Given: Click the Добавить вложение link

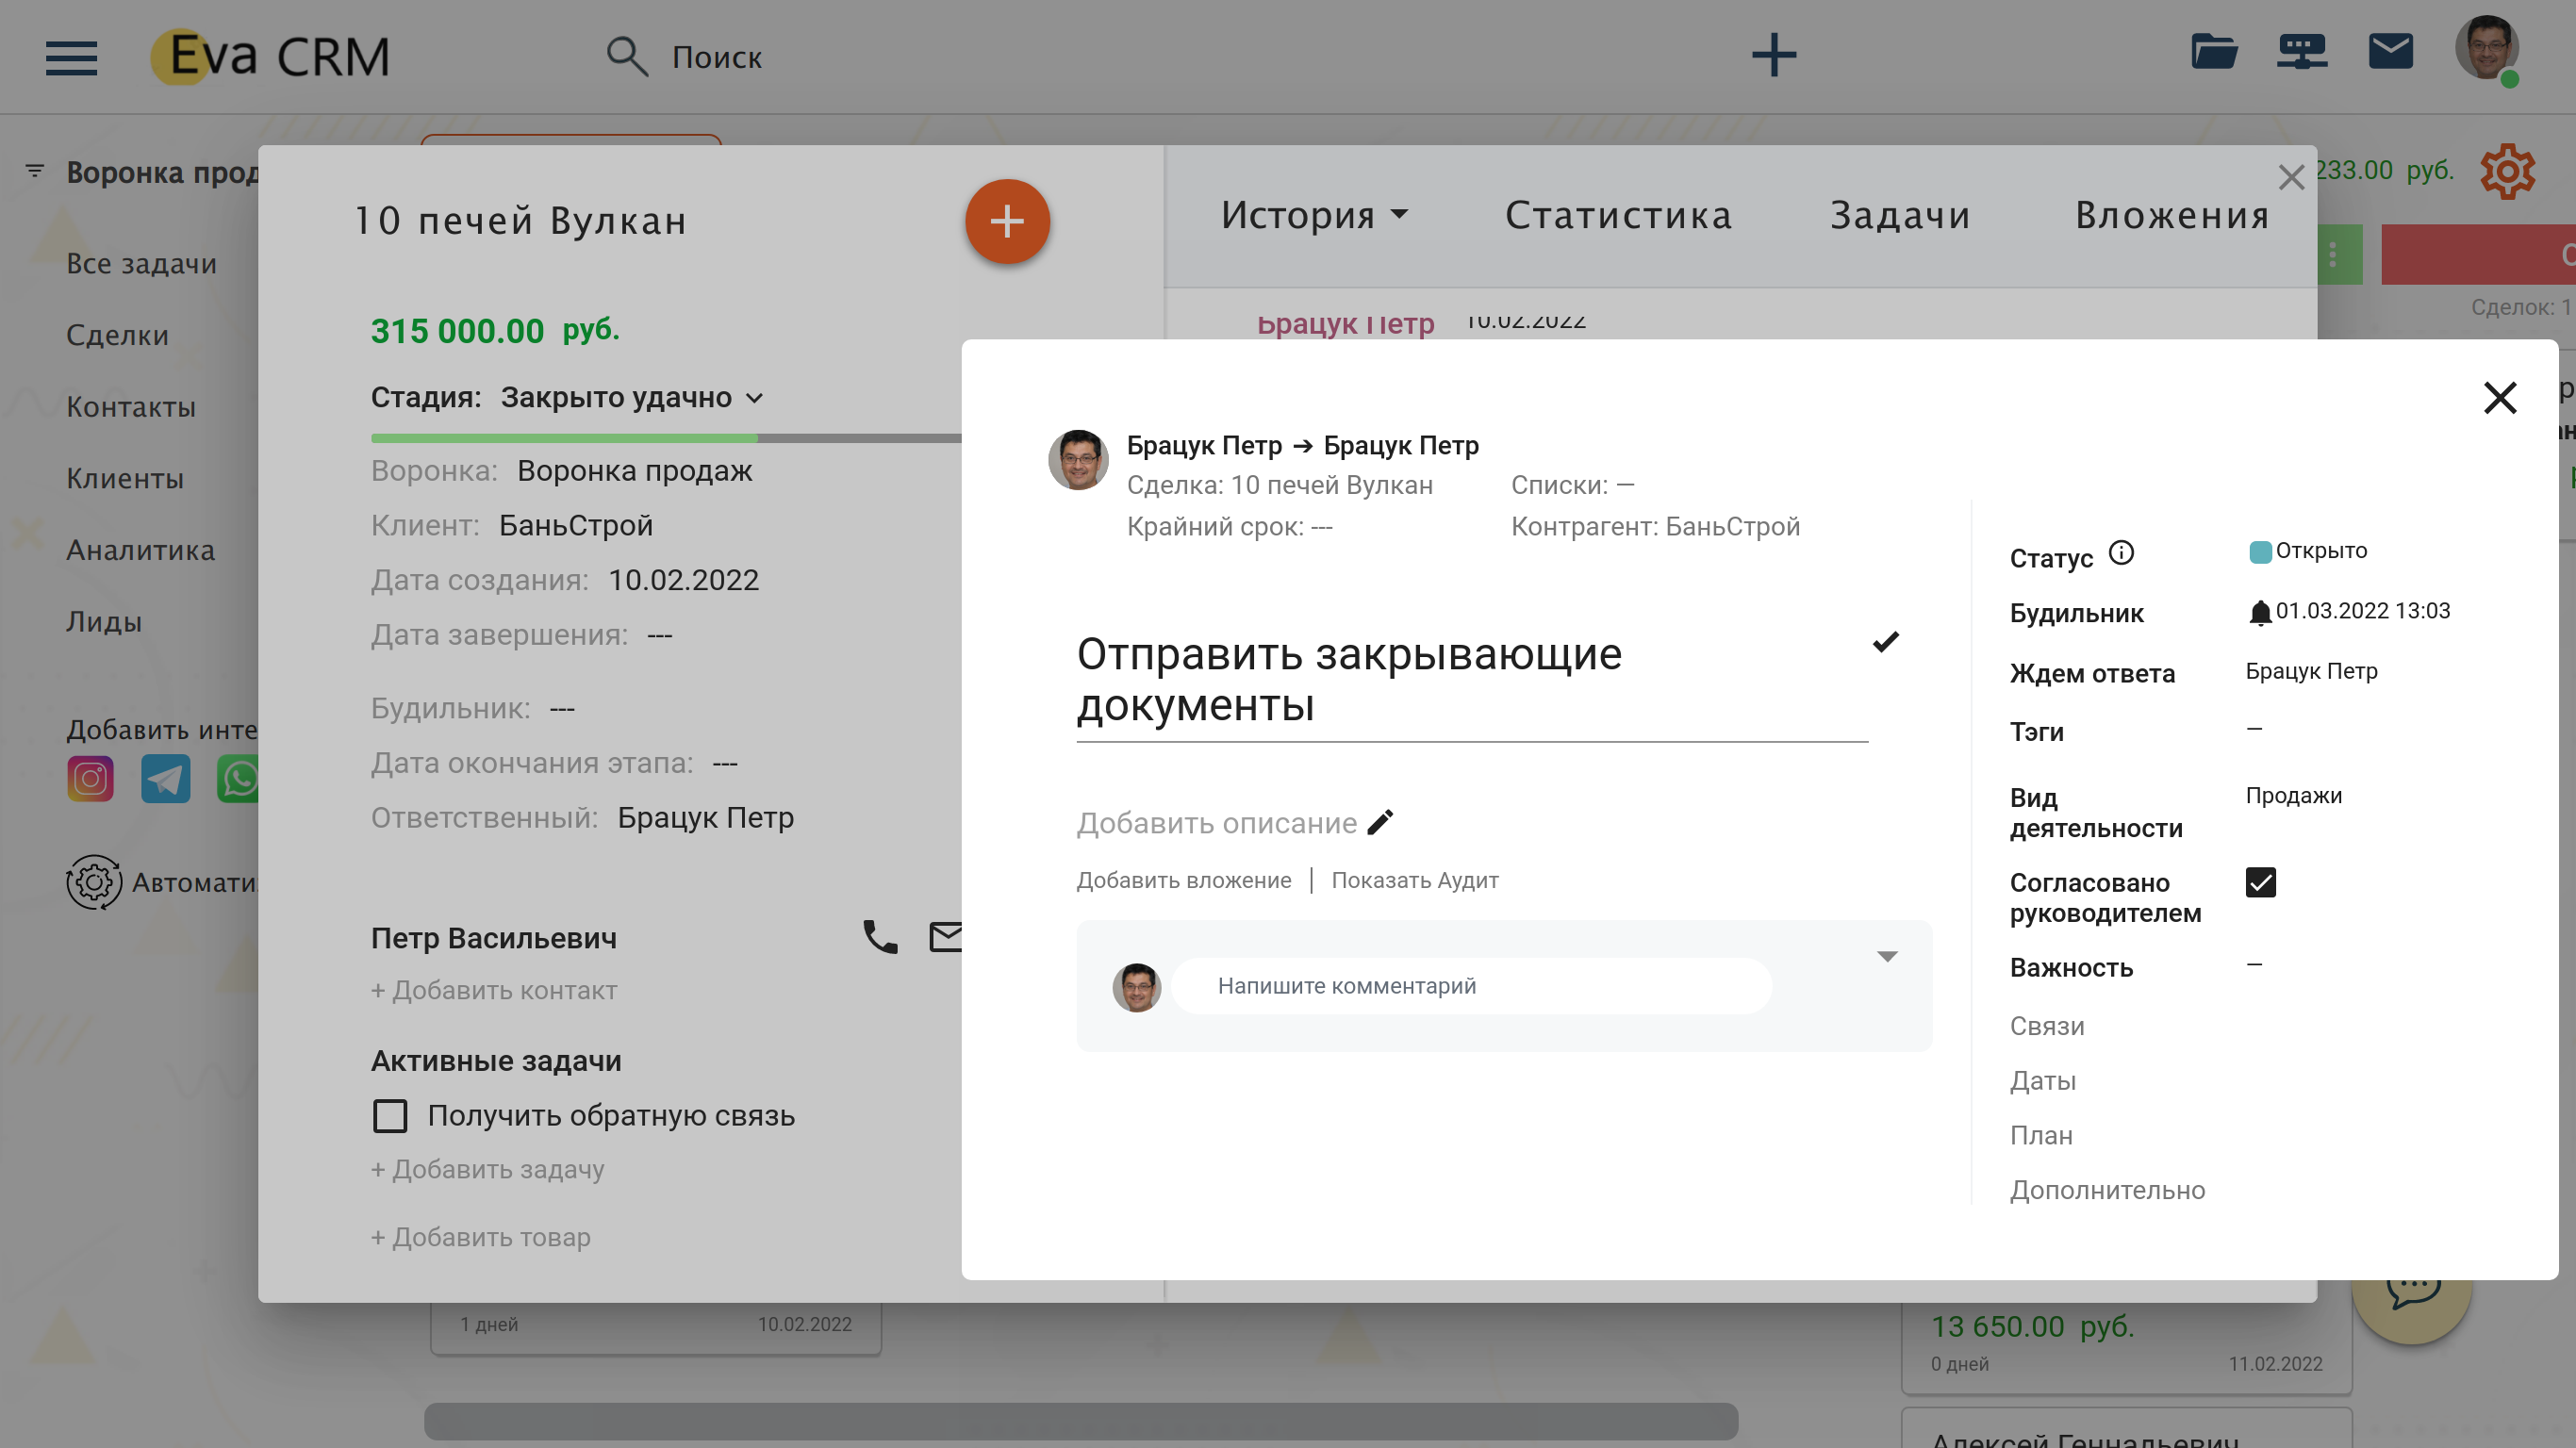Looking at the screenshot, I should (x=1183, y=880).
